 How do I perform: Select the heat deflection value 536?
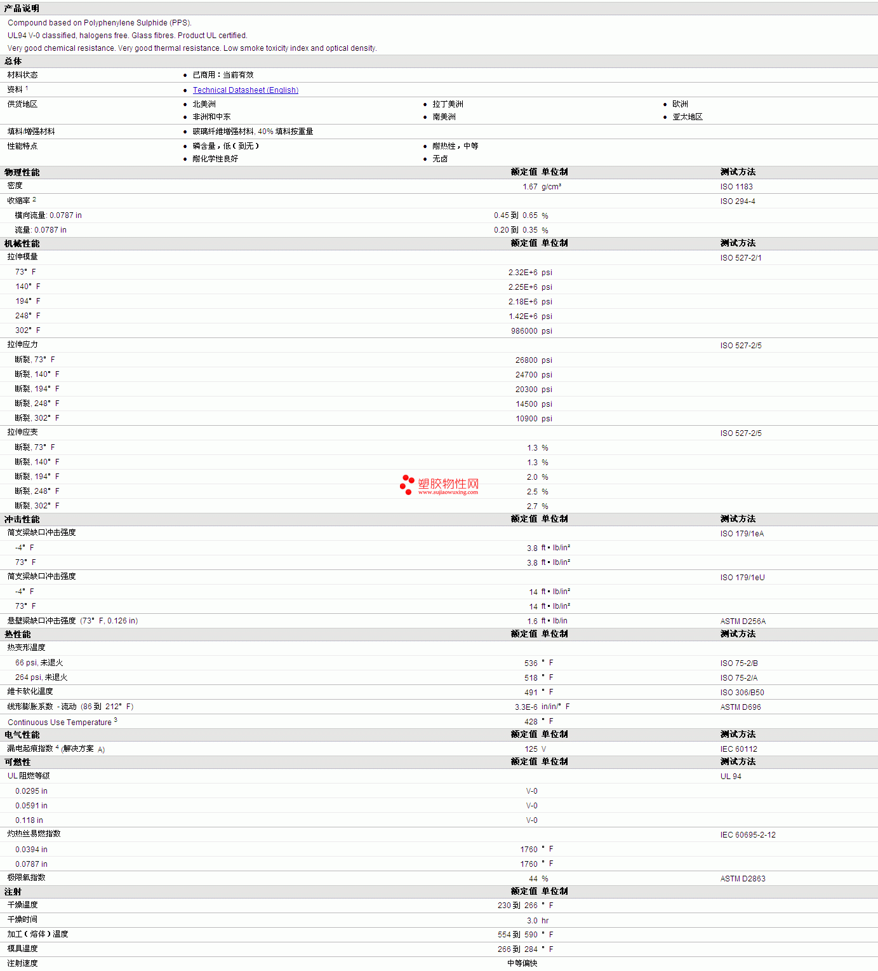coord(531,663)
